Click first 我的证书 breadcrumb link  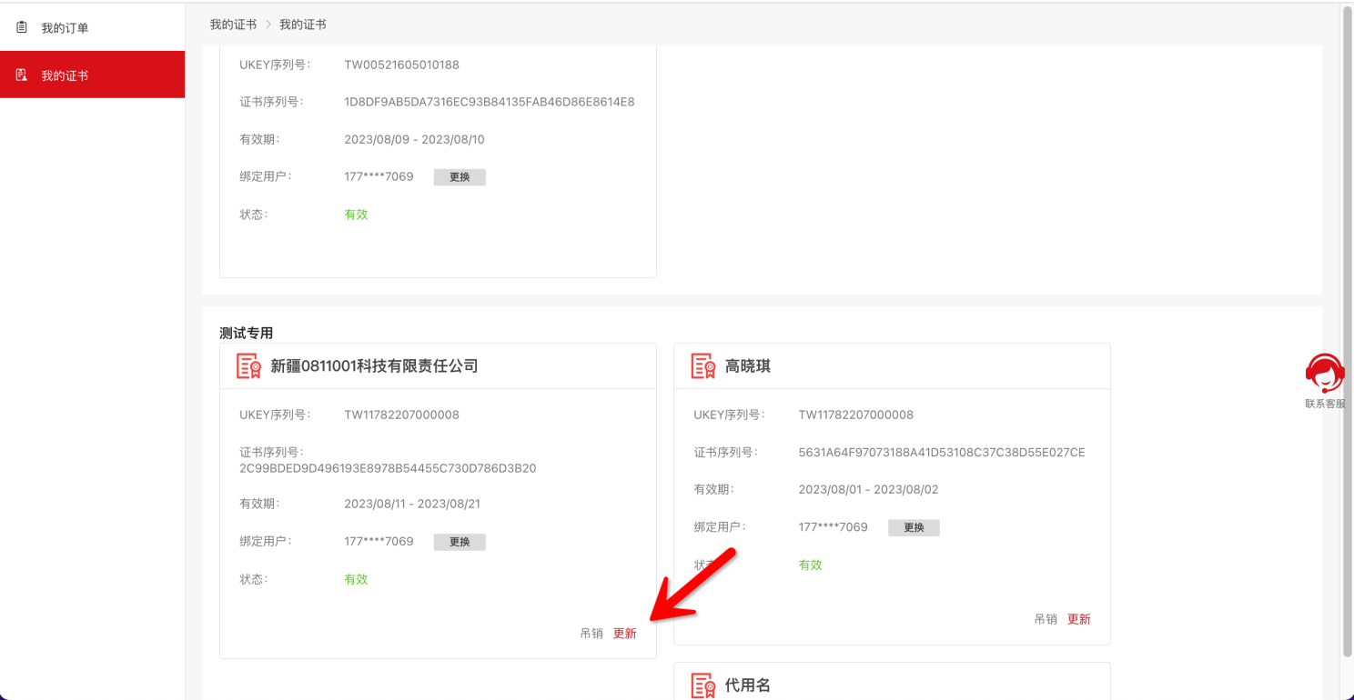point(233,25)
